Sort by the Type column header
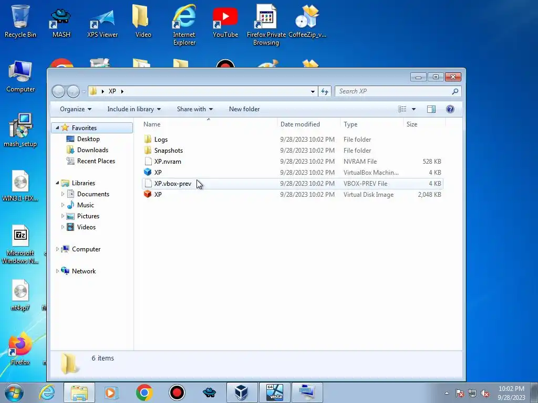Viewport: 538px width, 403px height. pos(371,124)
